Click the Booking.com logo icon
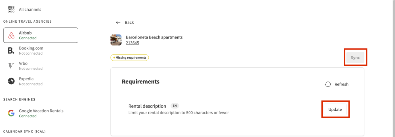Image resolution: width=395 pixels, height=137 pixels. 11,51
